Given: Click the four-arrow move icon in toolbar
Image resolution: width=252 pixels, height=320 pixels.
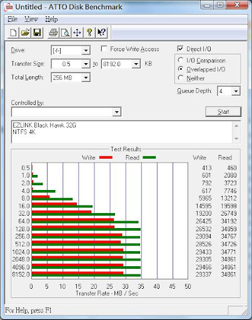Looking at the screenshot, I should [77, 32].
